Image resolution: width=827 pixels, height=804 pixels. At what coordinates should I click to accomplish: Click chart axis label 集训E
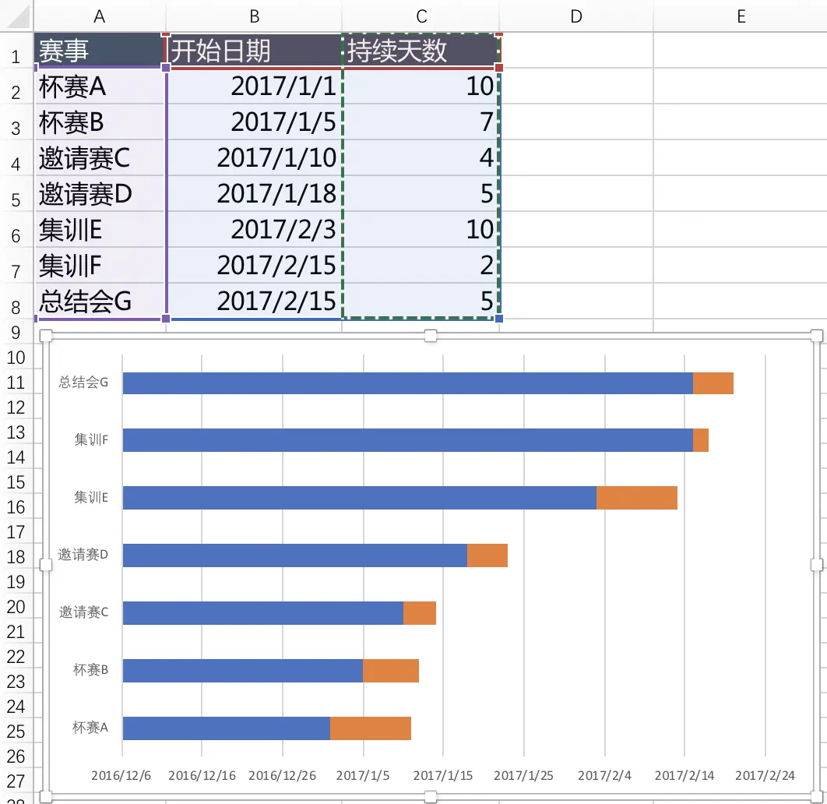91,497
